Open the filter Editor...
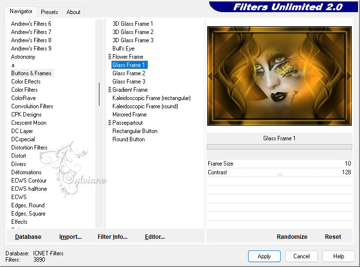 [155, 236]
